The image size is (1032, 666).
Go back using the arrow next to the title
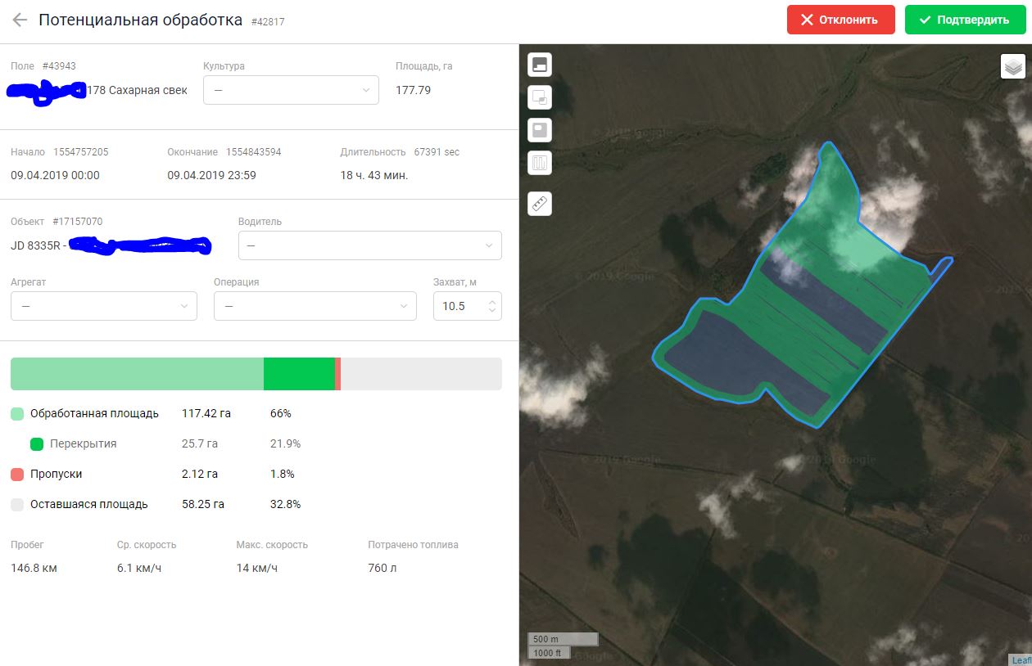tap(20, 20)
